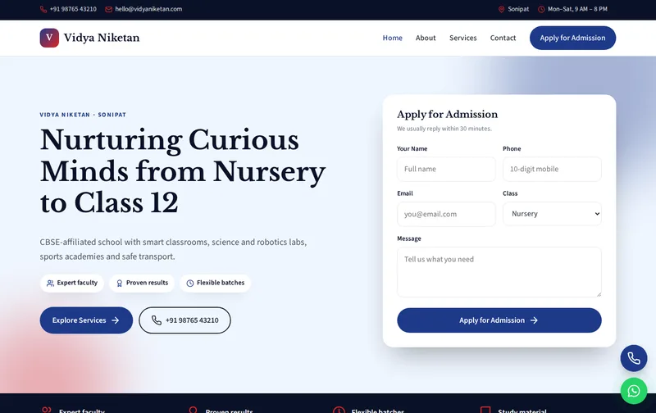Open the About nav item

(x=426, y=38)
